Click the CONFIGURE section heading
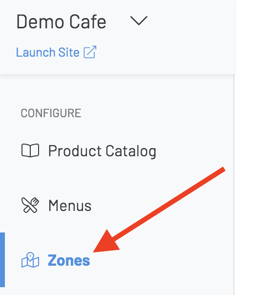The width and height of the screenshot is (253, 295). point(51,113)
